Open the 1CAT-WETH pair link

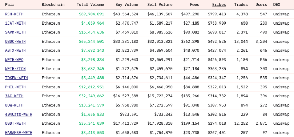pos(15,23)
